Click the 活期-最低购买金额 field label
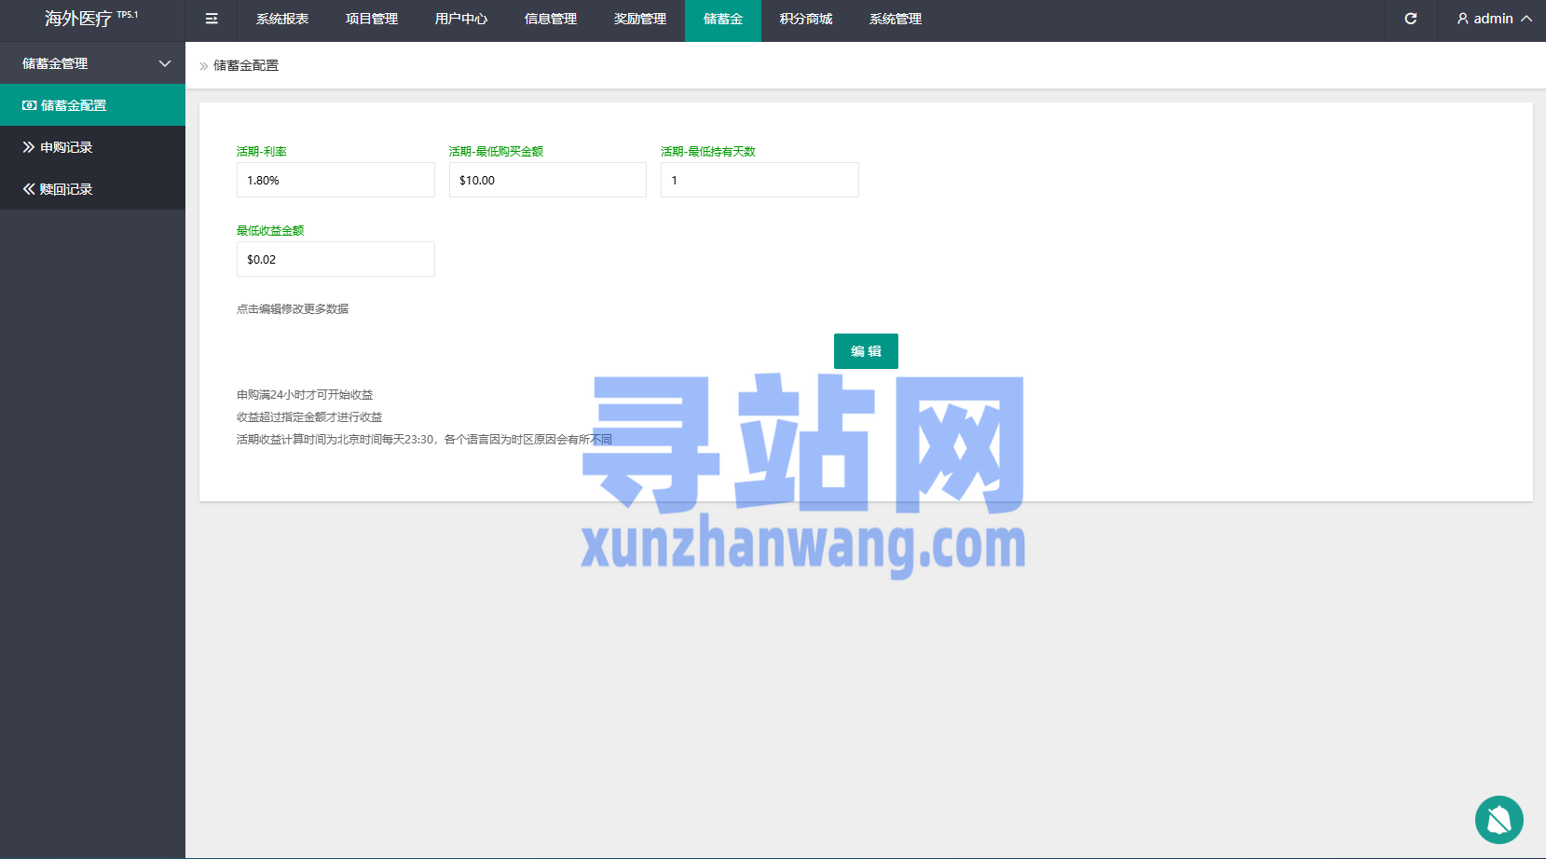 [x=496, y=151]
